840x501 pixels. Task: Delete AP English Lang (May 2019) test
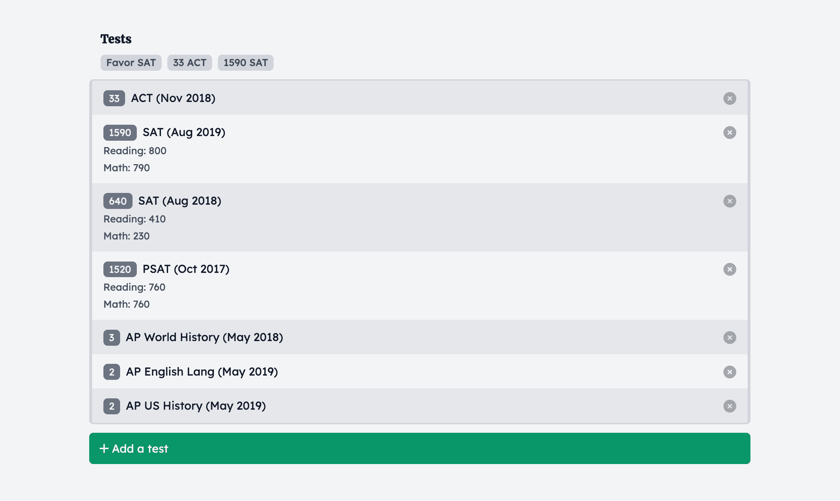click(729, 372)
